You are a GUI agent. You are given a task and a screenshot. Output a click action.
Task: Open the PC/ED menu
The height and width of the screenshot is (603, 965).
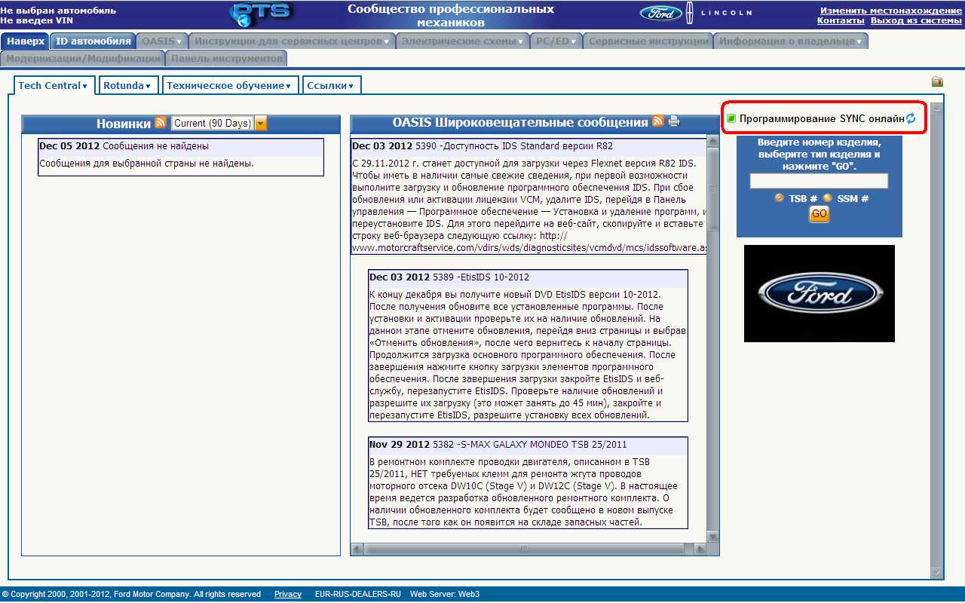point(556,41)
